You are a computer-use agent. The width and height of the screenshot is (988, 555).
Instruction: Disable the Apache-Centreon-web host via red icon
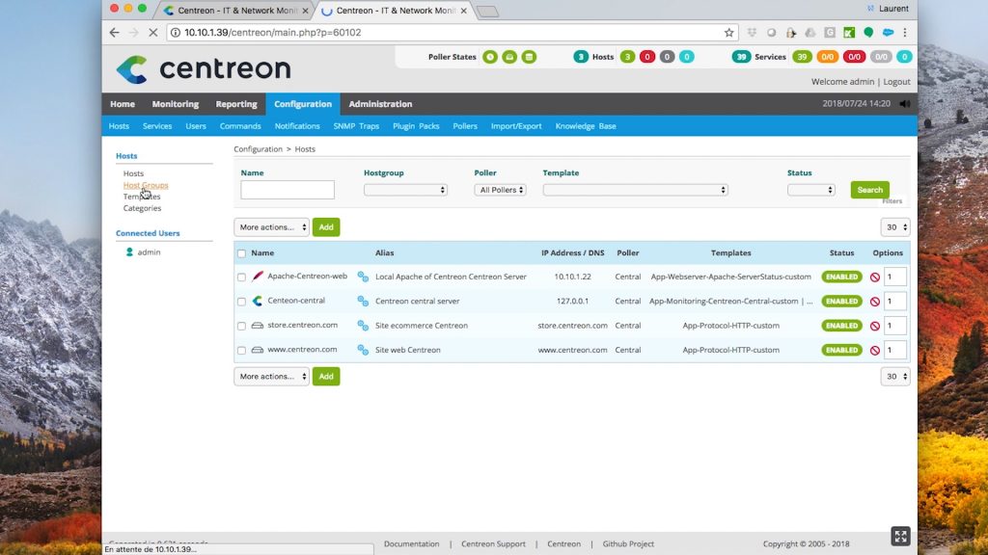(x=874, y=277)
